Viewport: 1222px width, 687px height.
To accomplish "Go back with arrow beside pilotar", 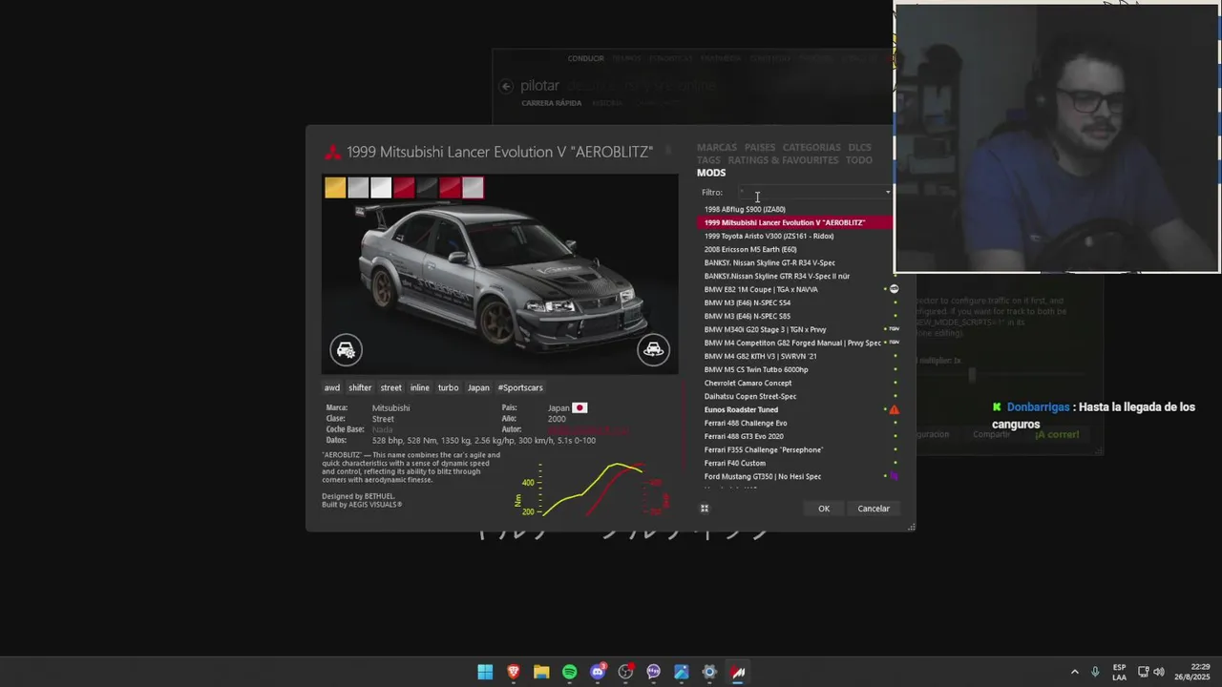I will pos(506,86).
